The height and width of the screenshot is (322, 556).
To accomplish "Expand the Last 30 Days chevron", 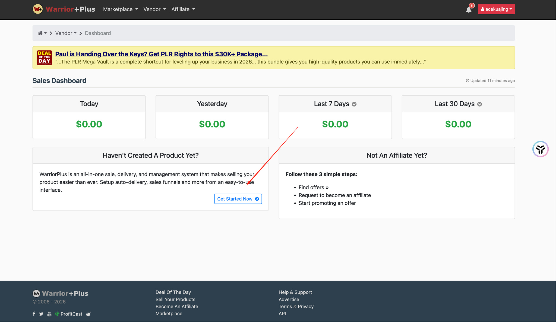I will pos(480,104).
